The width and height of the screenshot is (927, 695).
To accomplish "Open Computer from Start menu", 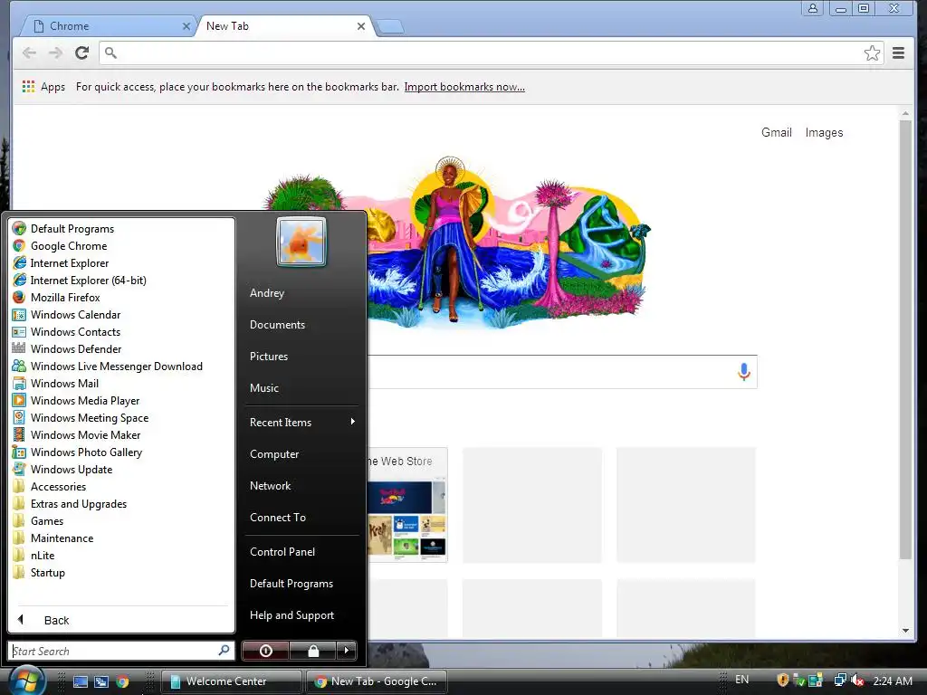I will pyautogui.click(x=274, y=454).
